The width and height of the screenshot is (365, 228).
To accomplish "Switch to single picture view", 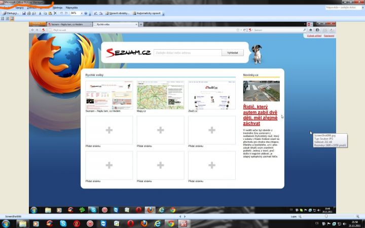I will 12,19.
